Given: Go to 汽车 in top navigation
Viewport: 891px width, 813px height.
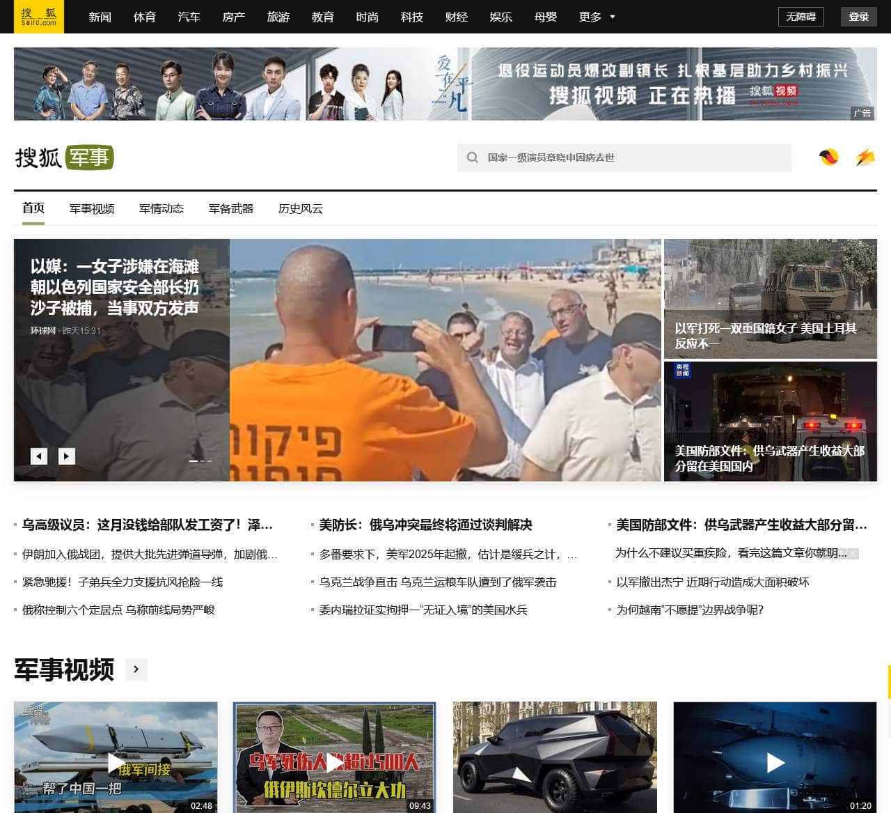Looking at the screenshot, I should point(189,17).
